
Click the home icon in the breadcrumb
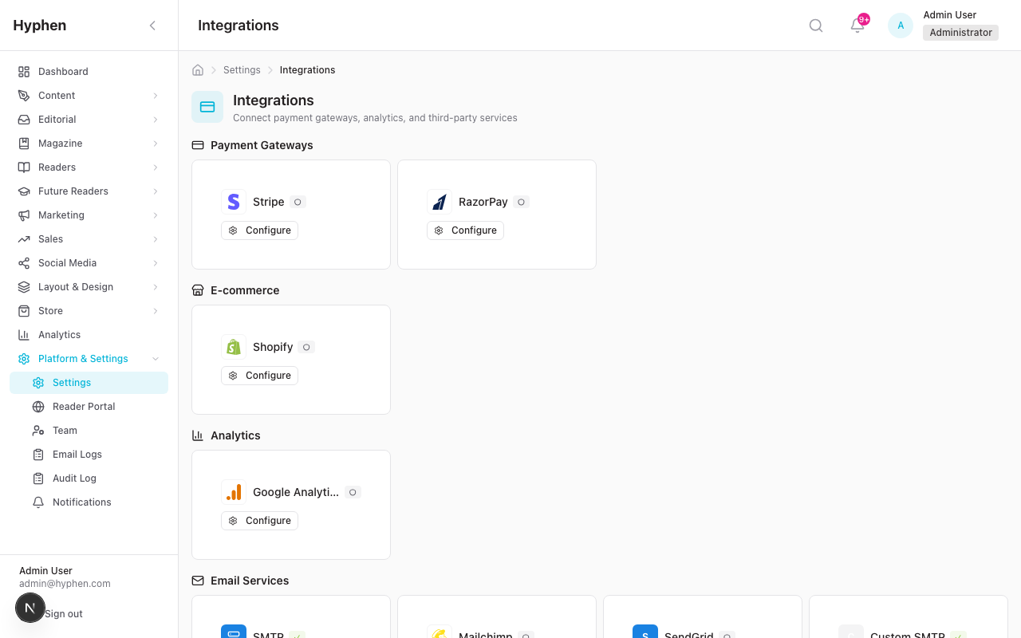point(197,69)
